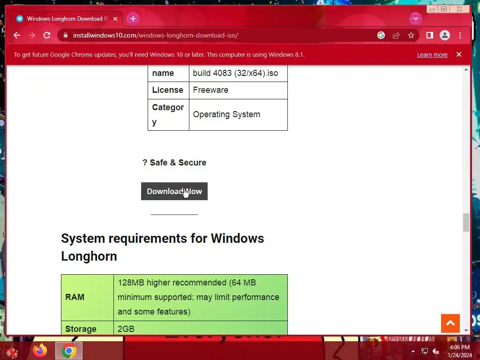
Task: Click 'System requirements for Windows Longhorn' heading
Action: tap(162, 247)
